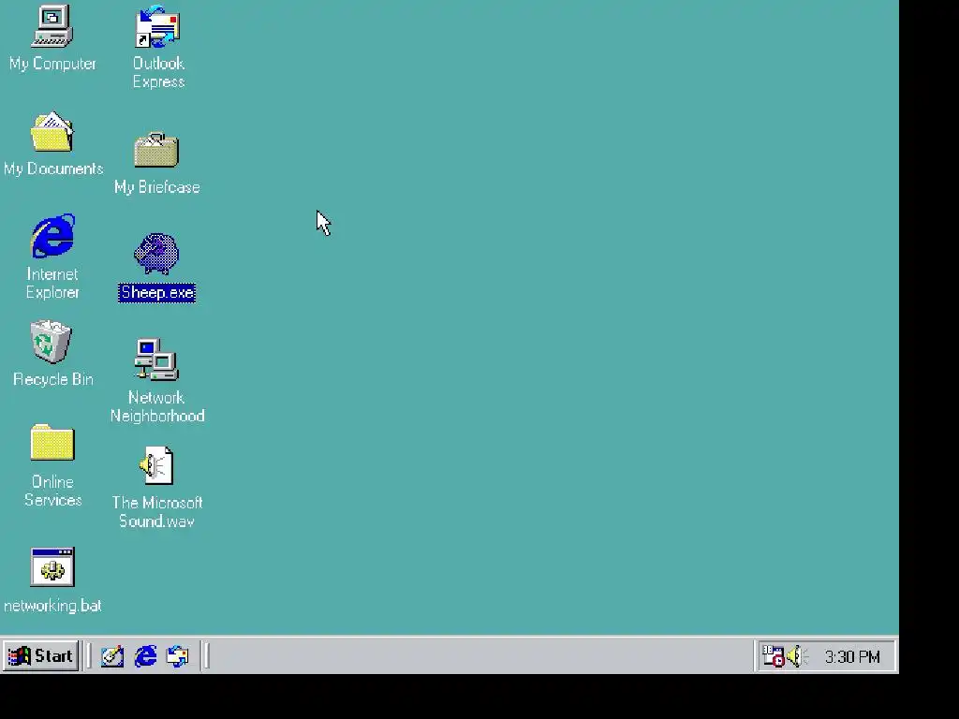Click the Online Services label text
Screen dimensions: 959x719
point(53,491)
